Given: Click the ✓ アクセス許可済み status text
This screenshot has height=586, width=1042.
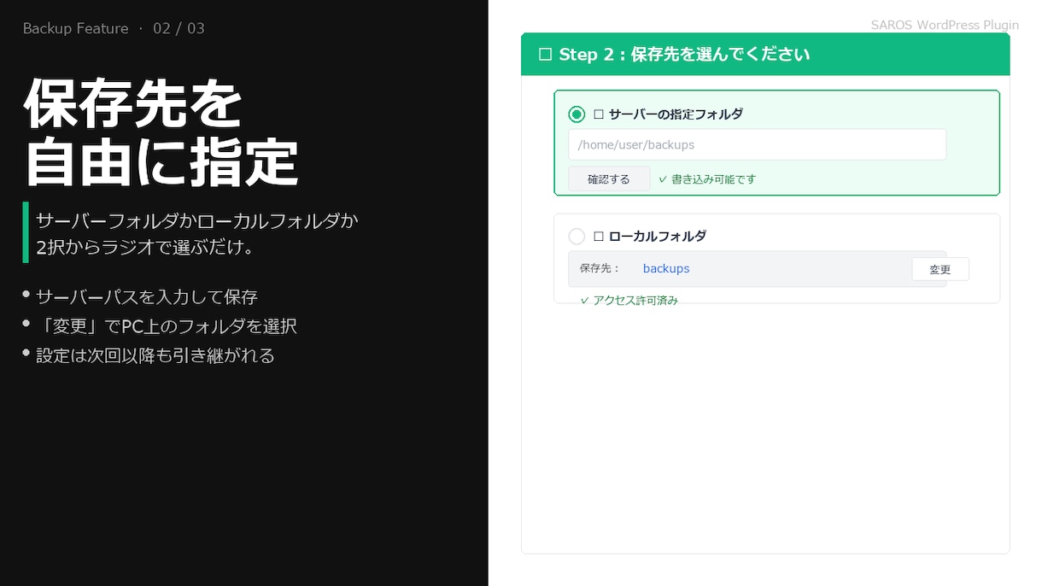Looking at the screenshot, I should [629, 300].
